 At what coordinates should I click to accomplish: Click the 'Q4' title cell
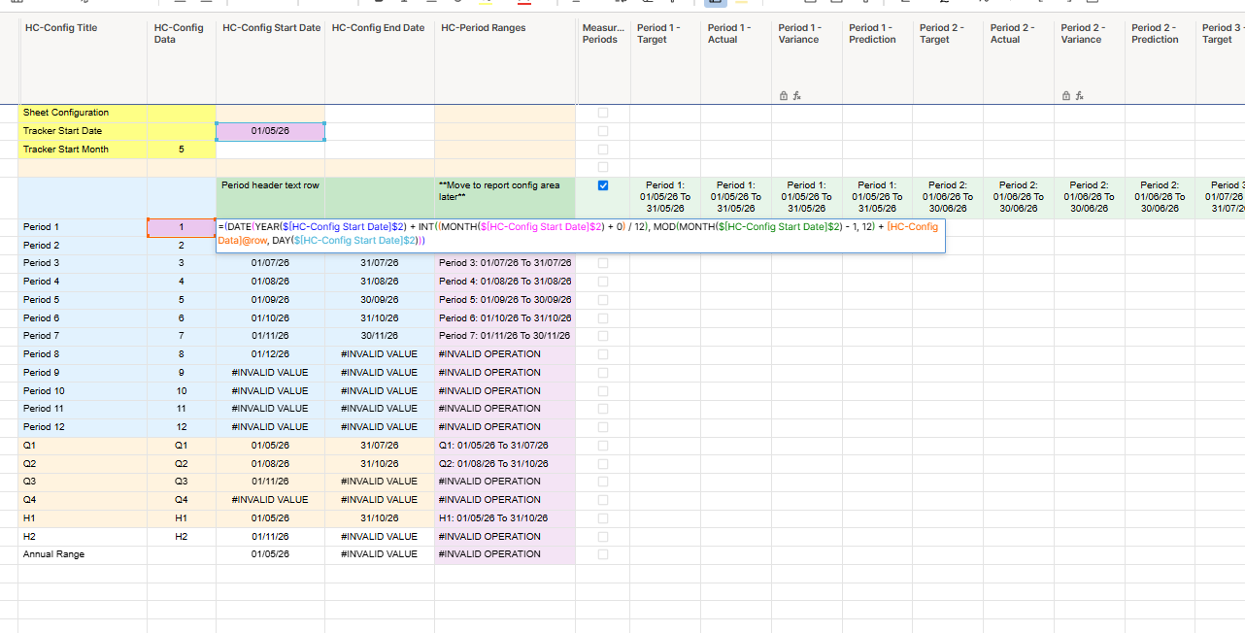[83, 500]
